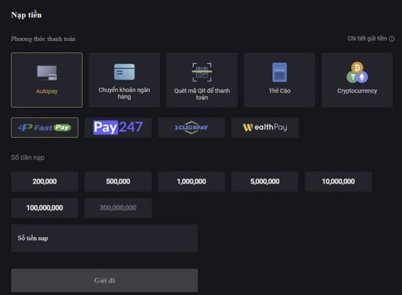Click the info icon beside Chi tiết gửi tiền
This screenshot has width=402, height=295.
[x=391, y=39]
